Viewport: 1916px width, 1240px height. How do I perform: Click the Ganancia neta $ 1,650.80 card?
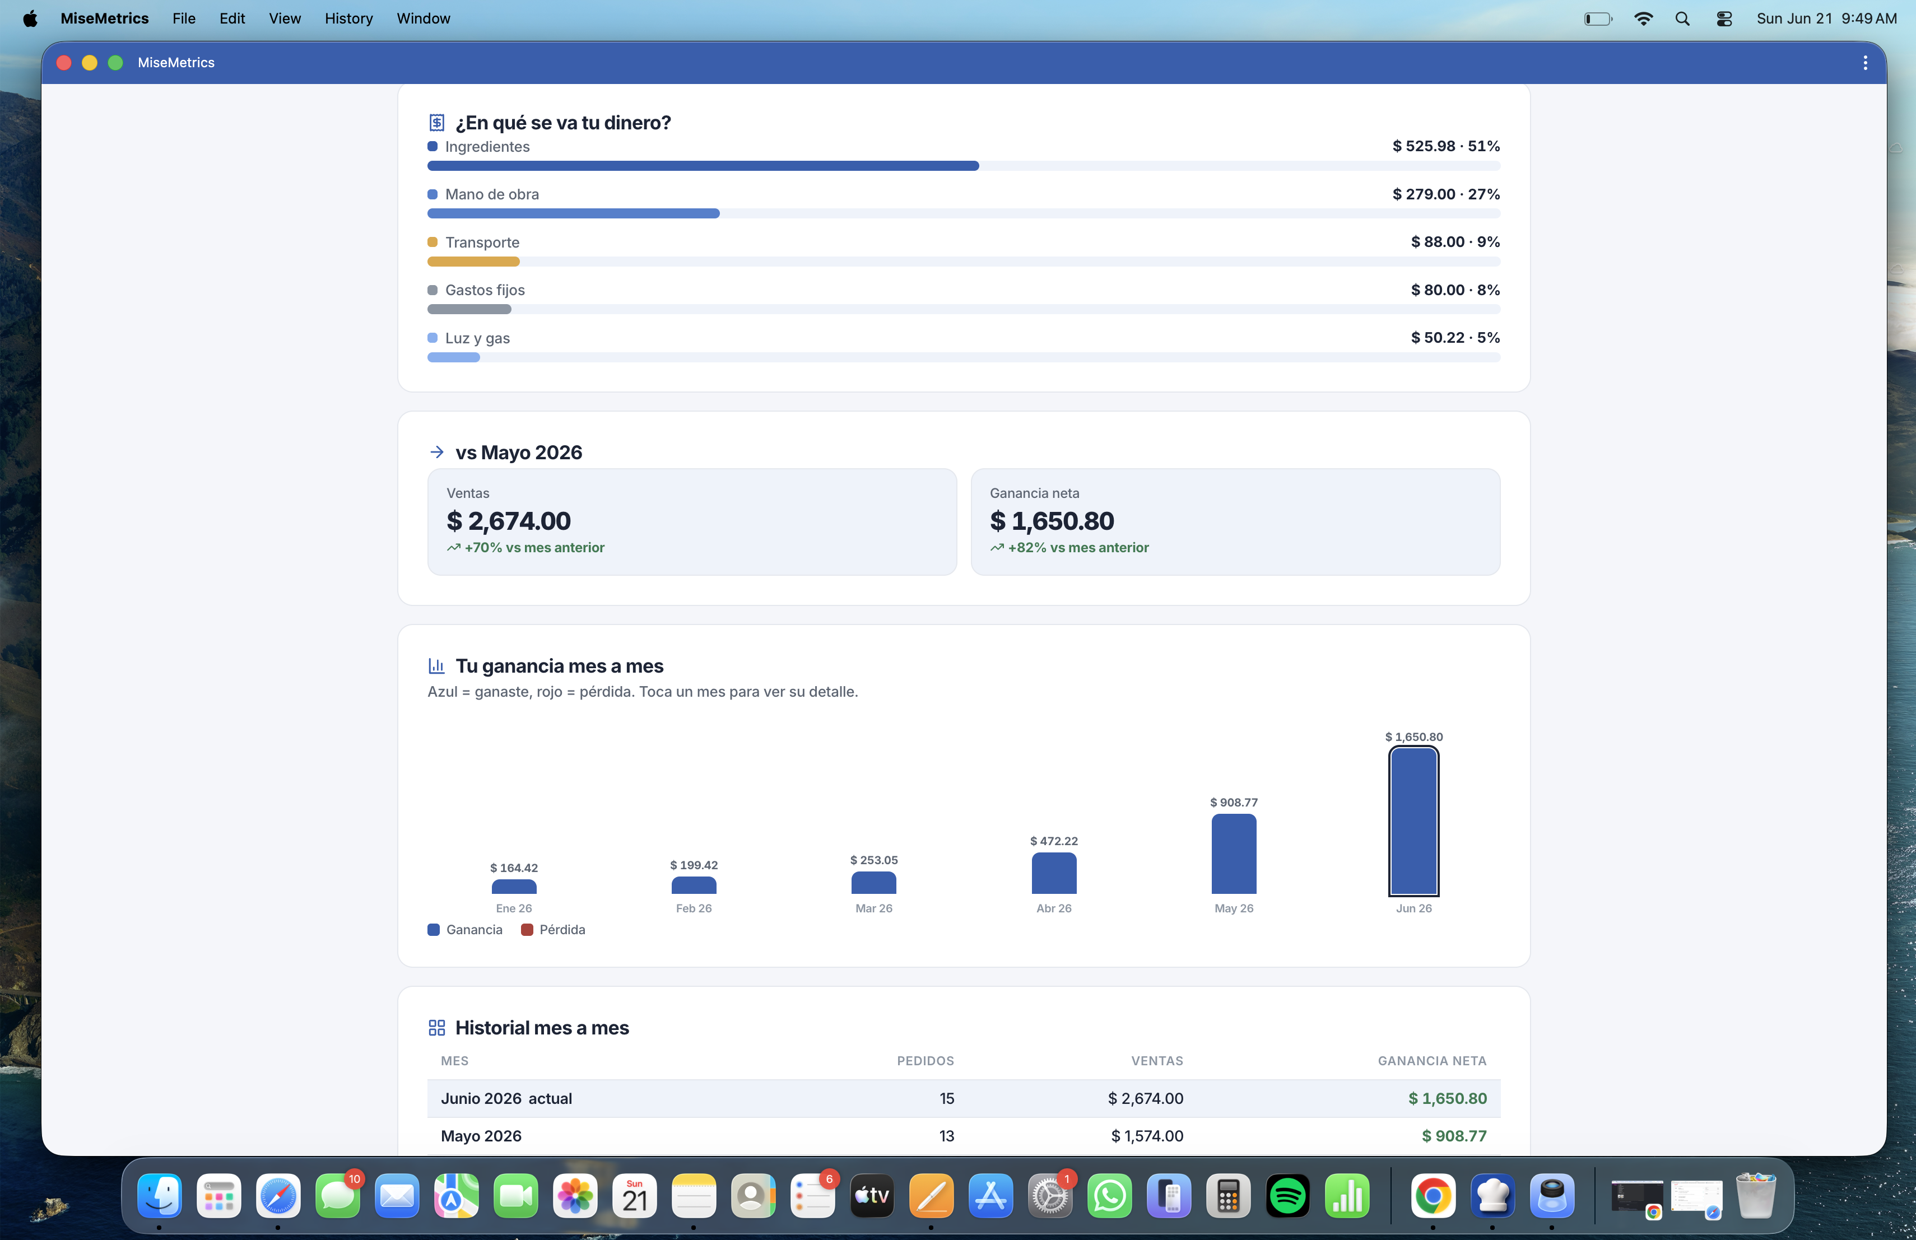click(1235, 521)
